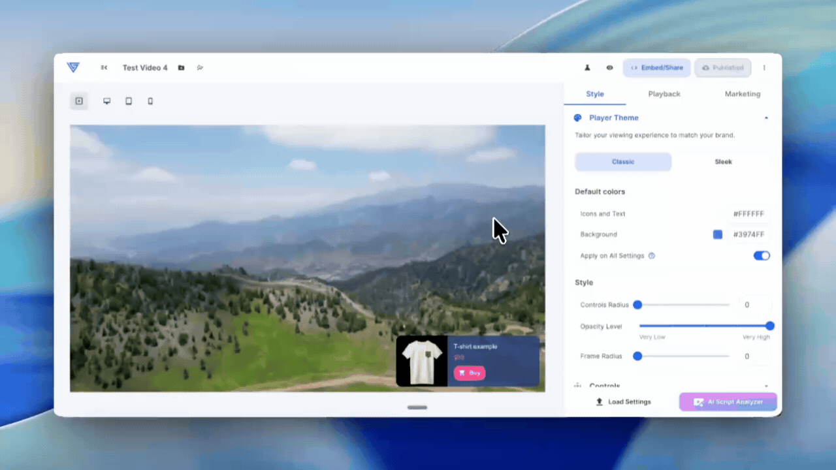Click the Frame Radius value field
Viewport: 836px width, 470px height.
pyautogui.click(x=755, y=356)
